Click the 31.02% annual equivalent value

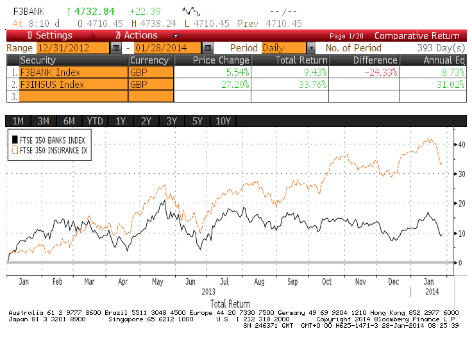point(451,84)
